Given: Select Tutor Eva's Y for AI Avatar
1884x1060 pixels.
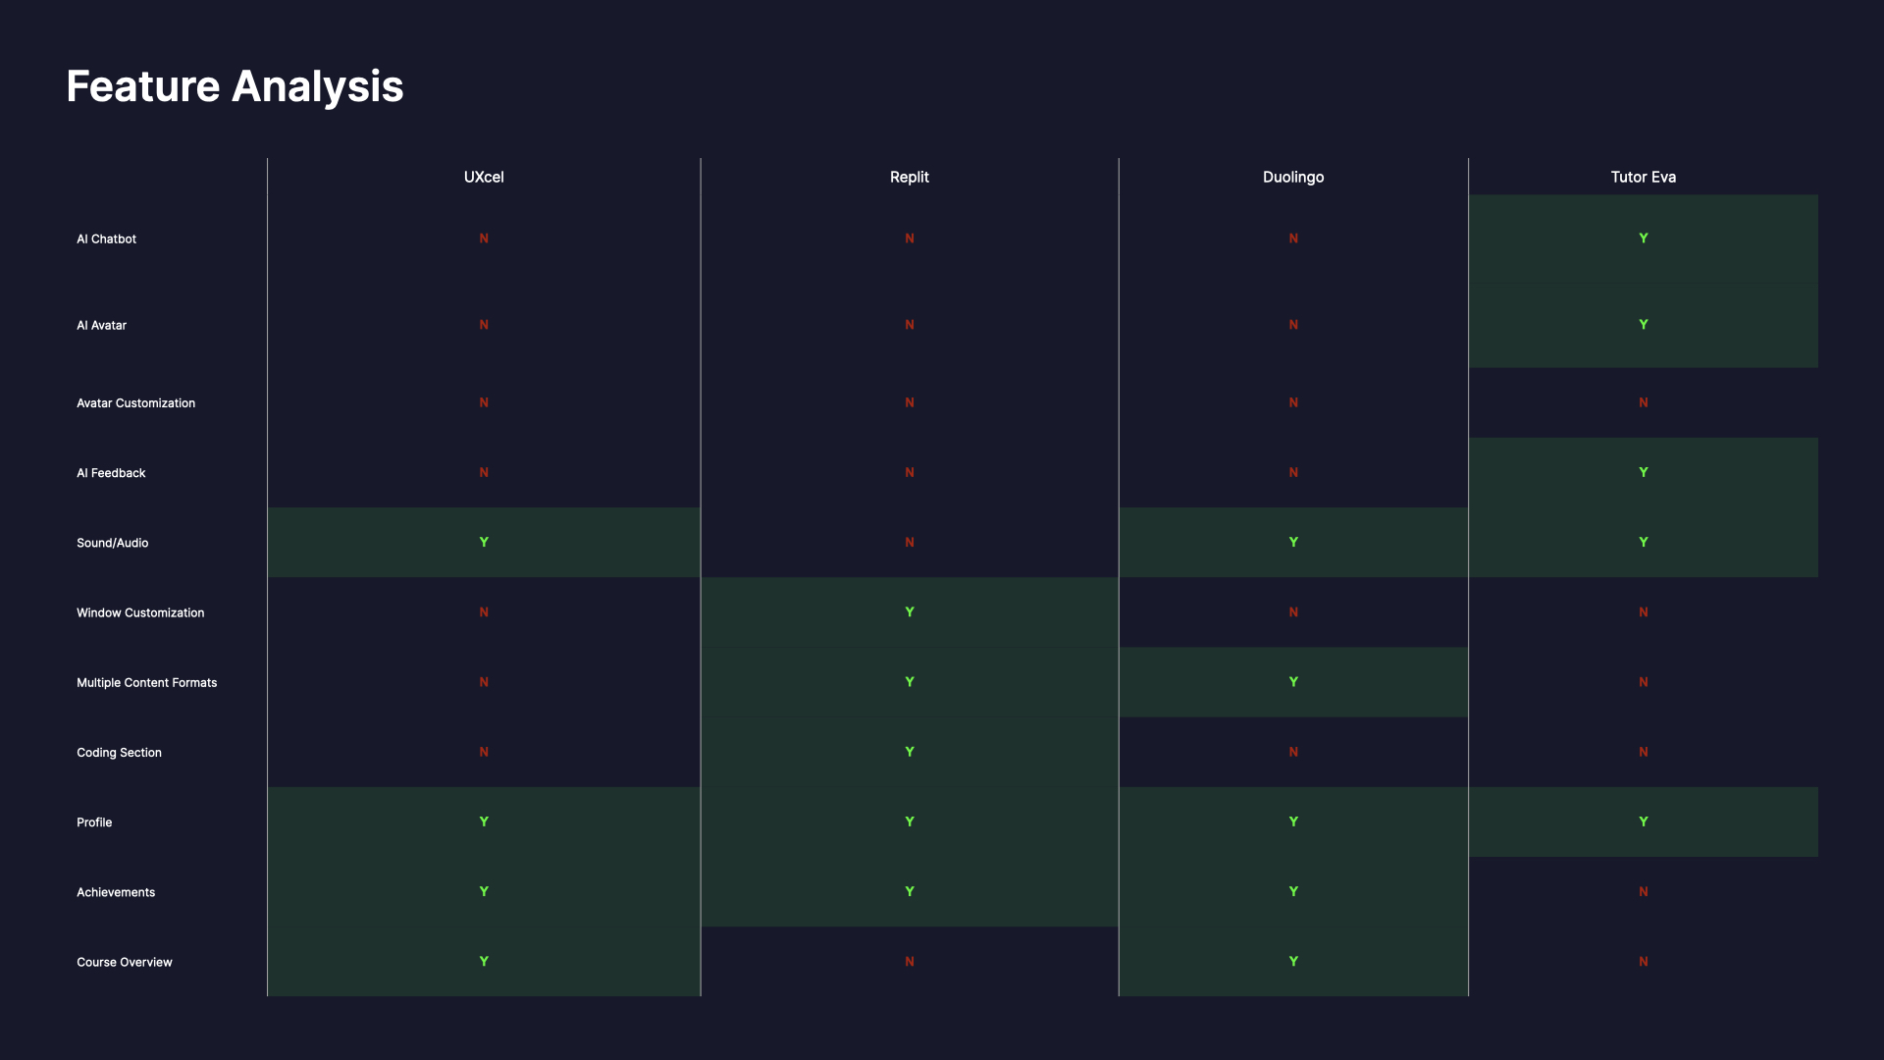Looking at the screenshot, I should (x=1644, y=325).
